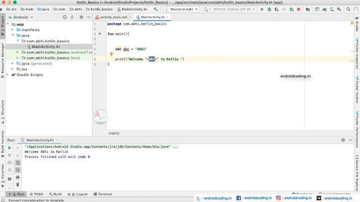The height and width of the screenshot is (202, 360).
Task: Click run gutter arrow beside fun main
Action: 100,34
